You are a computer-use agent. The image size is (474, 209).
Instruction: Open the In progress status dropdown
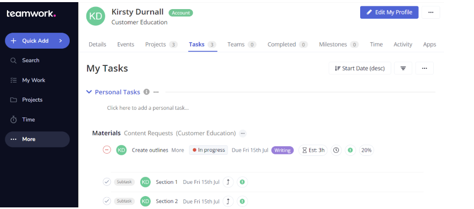(x=209, y=150)
